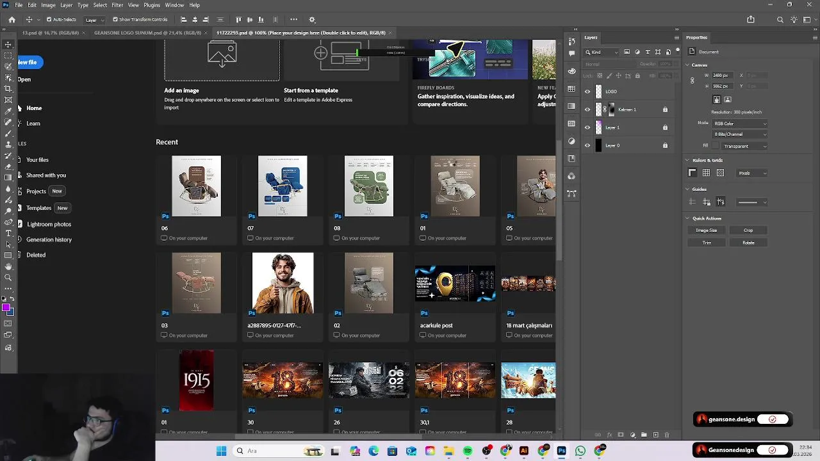Uncheck the Auto-Select checkbox
Screen dimensions: 820x461
coord(49,20)
